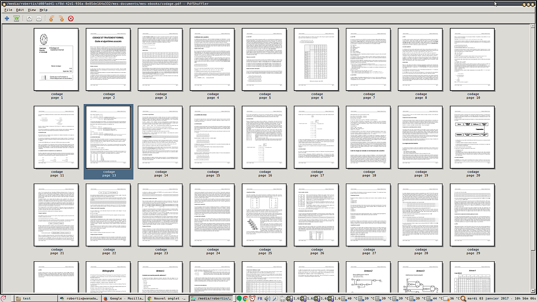Select codage page 19 thumbnail
This screenshot has height=302, width=537.
pos(421,137)
